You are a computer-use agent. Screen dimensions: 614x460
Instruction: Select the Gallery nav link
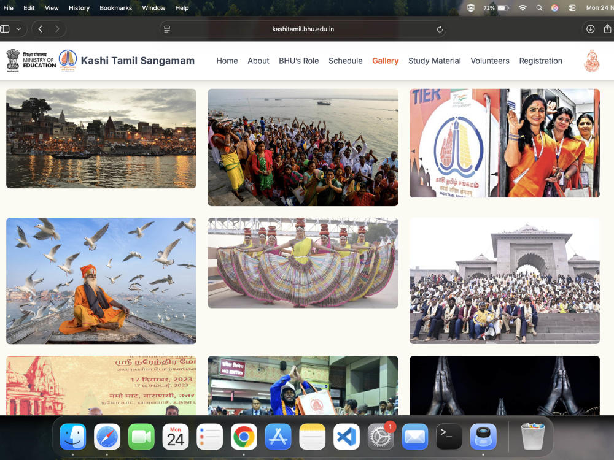[x=386, y=61]
